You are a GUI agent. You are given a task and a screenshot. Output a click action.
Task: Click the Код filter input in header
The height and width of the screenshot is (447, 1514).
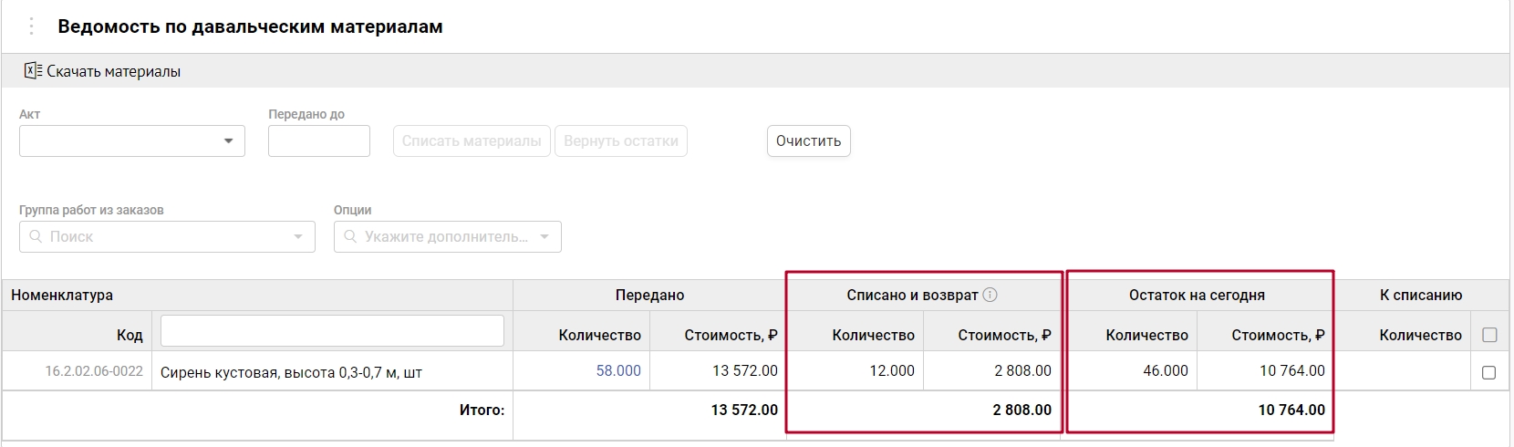pos(332,331)
